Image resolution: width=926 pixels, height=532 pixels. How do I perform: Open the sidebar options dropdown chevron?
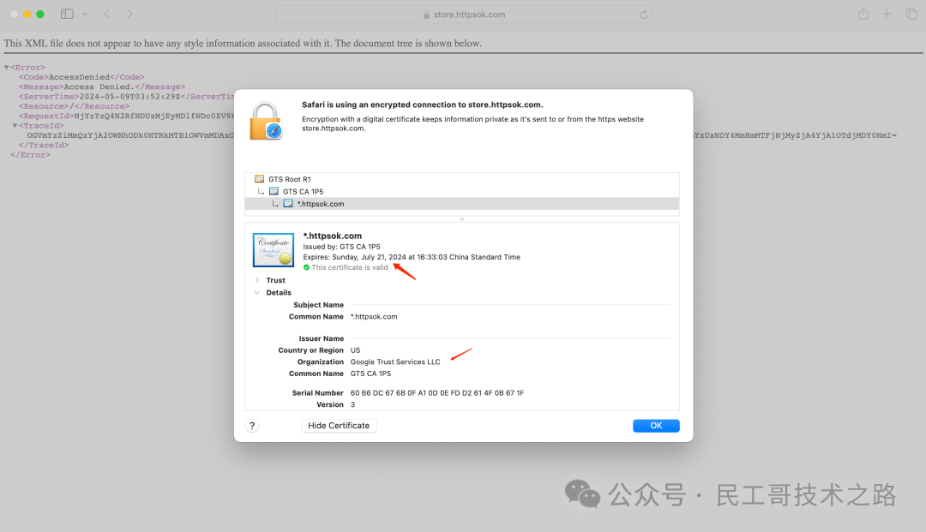coord(85,15)
